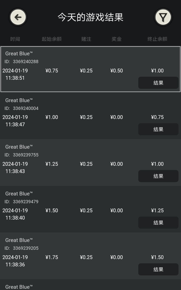Select the Great Blue entry at 11:38:47
The image size is (181, 290).
click(90, 116)
